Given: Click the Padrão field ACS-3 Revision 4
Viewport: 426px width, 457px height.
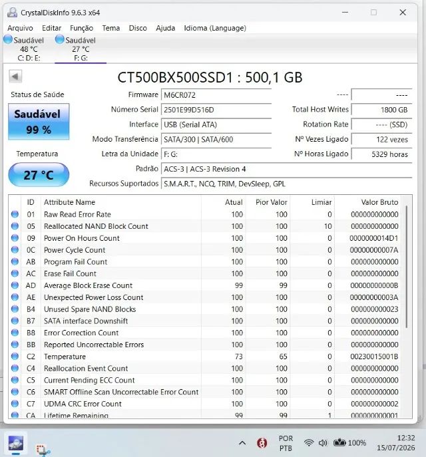Looking at the screenshot, I should [286, 169].
